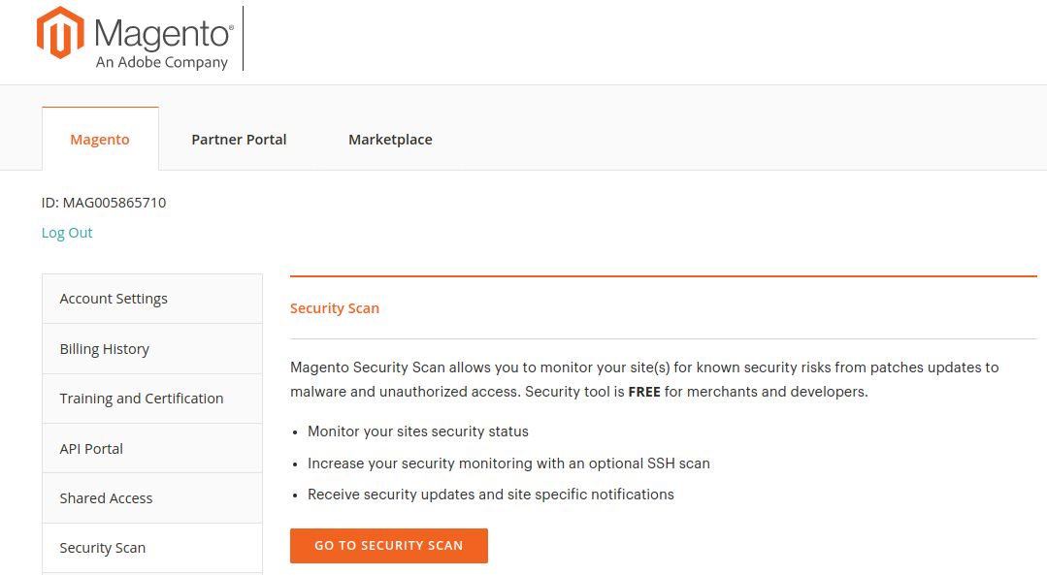Log out of the Magento account
Screen dimensions: 1047x575
[x=66, y=233]
